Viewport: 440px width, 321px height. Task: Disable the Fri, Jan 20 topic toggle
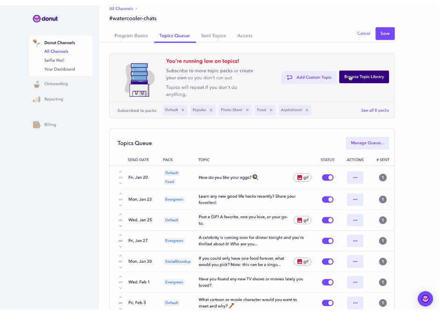(x=327, y=178)
